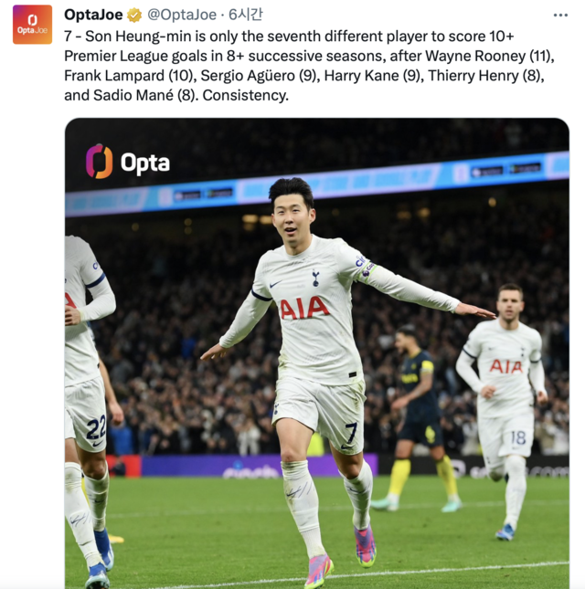Click the number 7 on the shorts

(x=350, y=432)
